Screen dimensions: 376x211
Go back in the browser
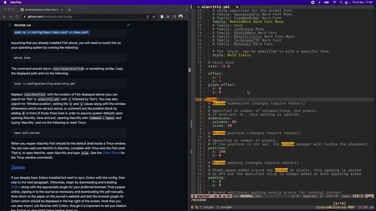(4, 16)
